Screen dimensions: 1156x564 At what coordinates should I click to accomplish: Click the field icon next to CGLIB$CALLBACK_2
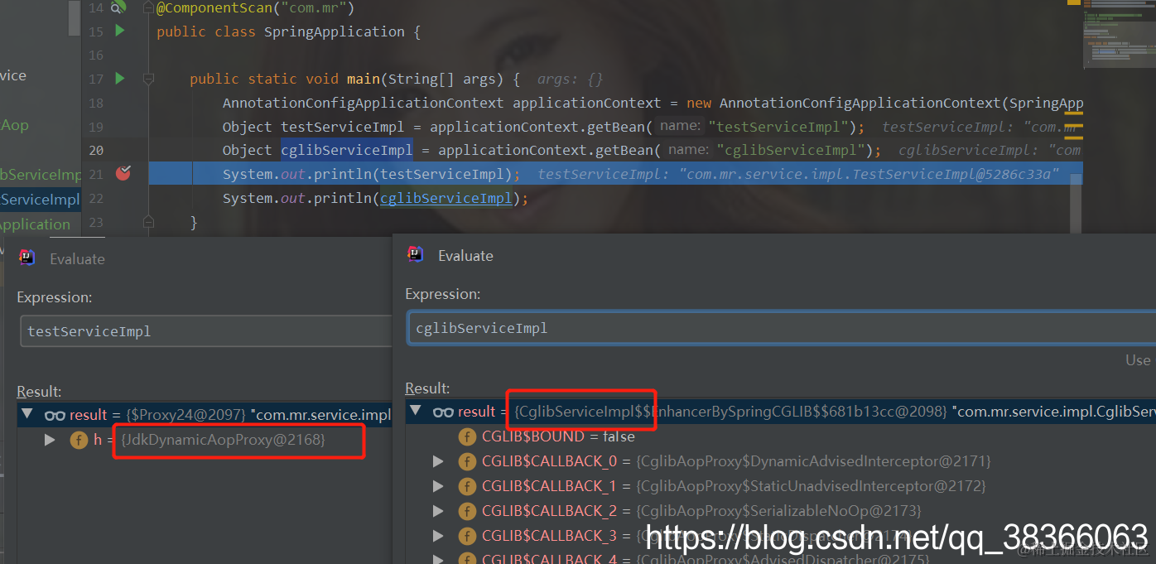click(467, 511)
